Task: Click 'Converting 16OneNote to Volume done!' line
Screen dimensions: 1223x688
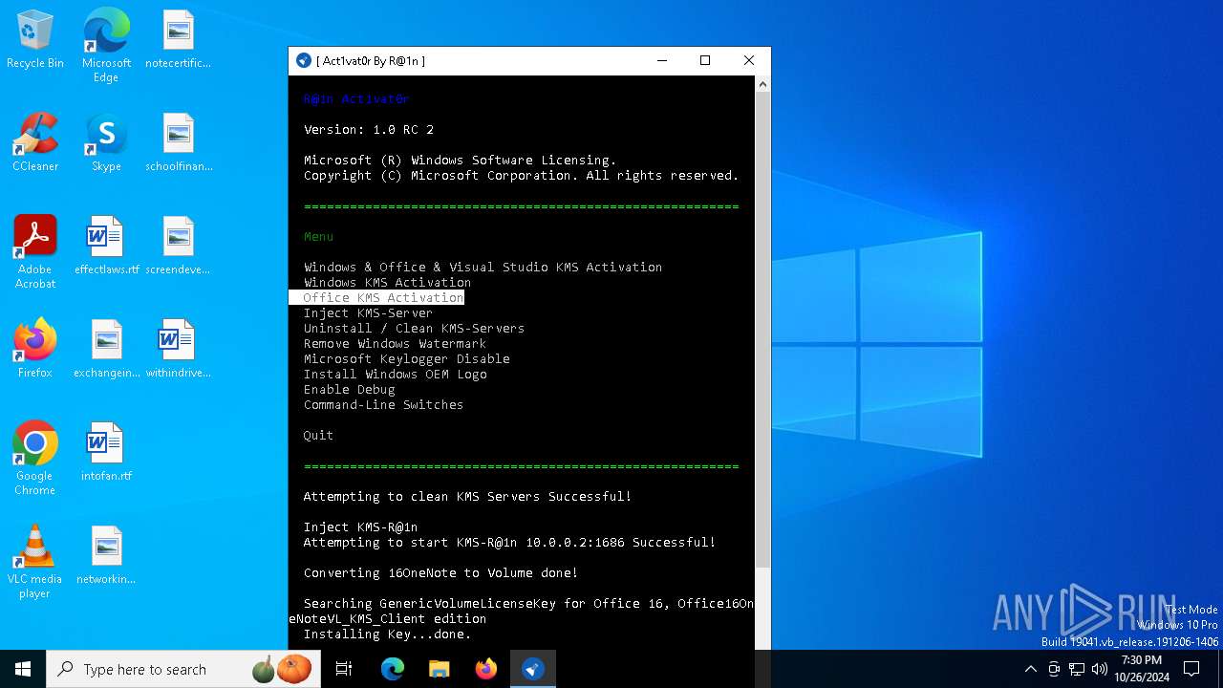Action: click(x=440, y=572)
